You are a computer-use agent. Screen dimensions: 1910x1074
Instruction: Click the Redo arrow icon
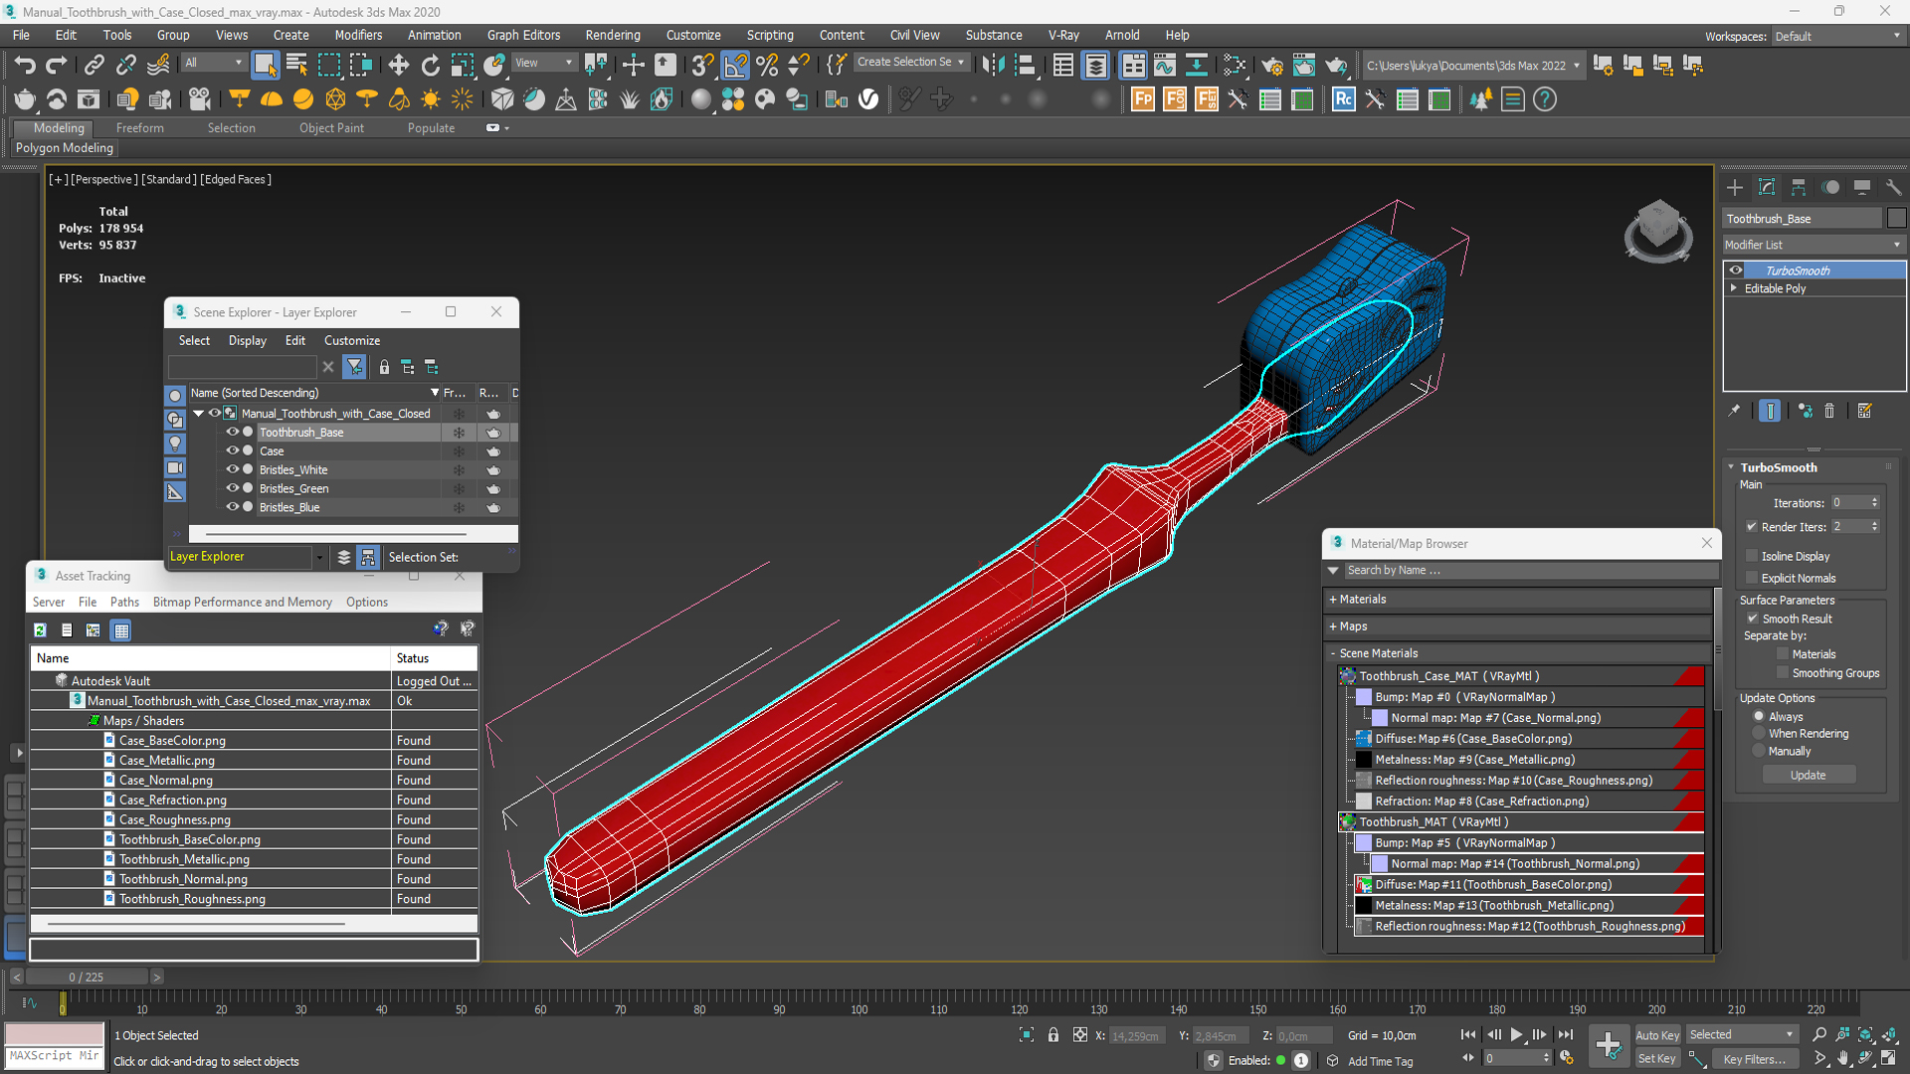[57, 66]
